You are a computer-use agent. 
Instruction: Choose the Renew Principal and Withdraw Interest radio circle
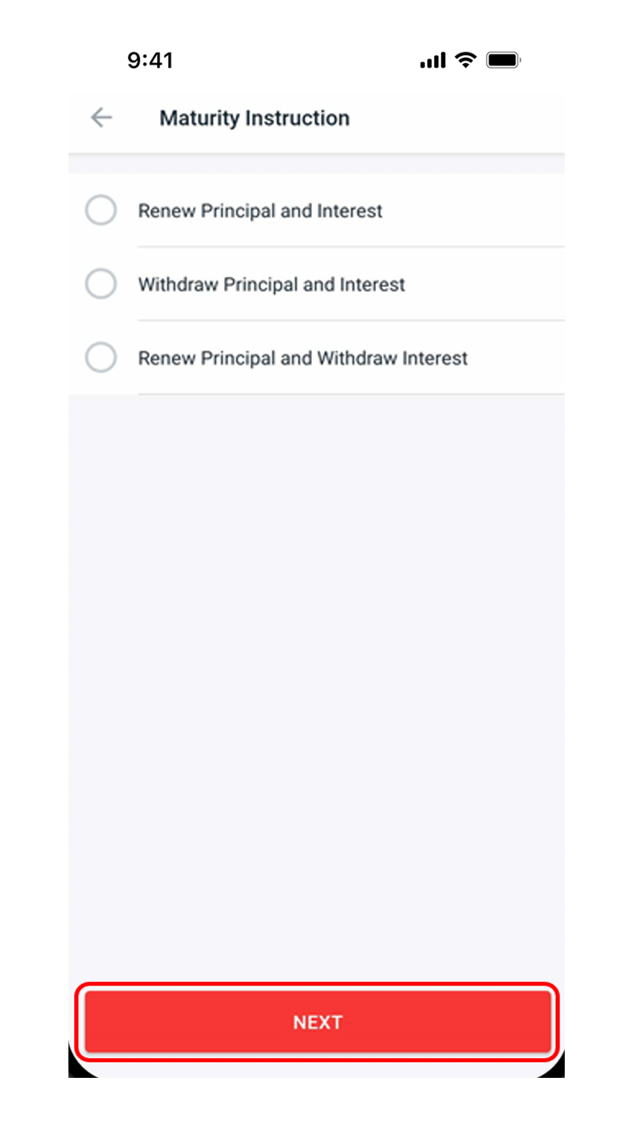point(101,357)
